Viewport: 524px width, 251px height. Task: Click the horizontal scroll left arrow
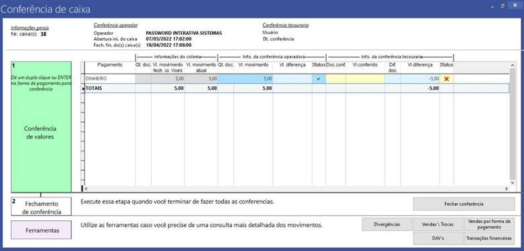[87, 189]
